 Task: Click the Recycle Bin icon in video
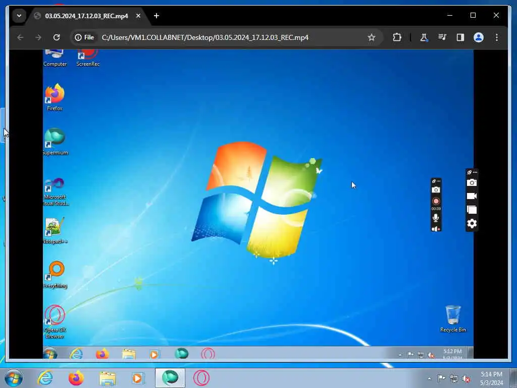(x=453, y=319)
